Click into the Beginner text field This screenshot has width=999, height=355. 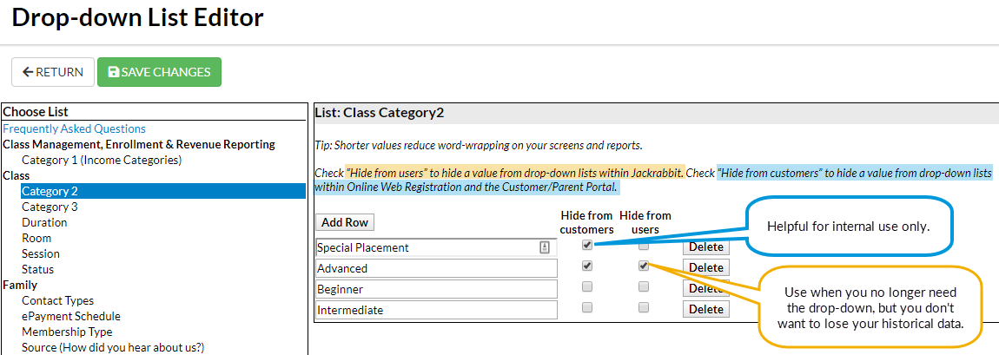tap(436, 289)
